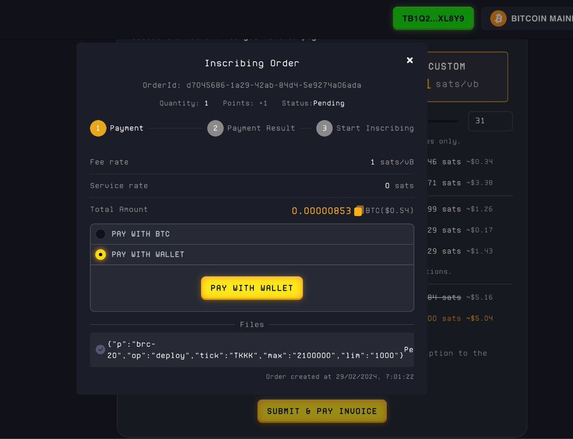Screen dimensions: 573x439
Task: Click the yellow Pay With Wallet button
Action: click(252, 288)
